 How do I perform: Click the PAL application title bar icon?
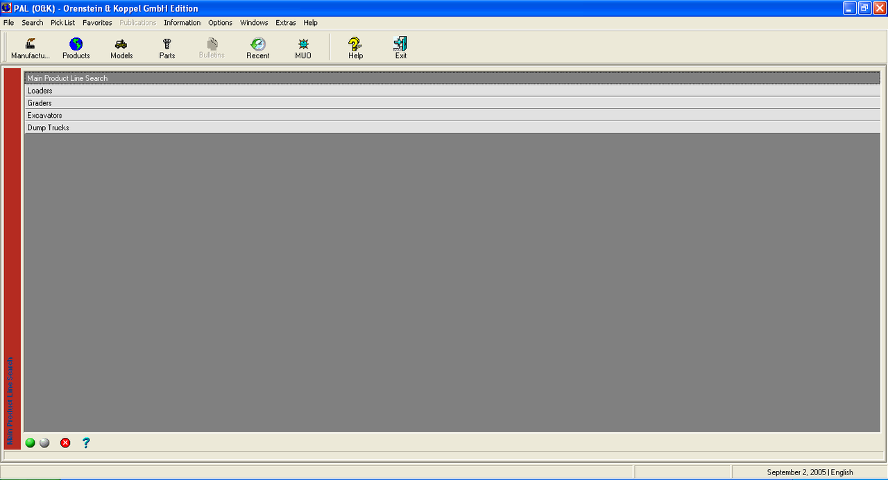point(7,8)
